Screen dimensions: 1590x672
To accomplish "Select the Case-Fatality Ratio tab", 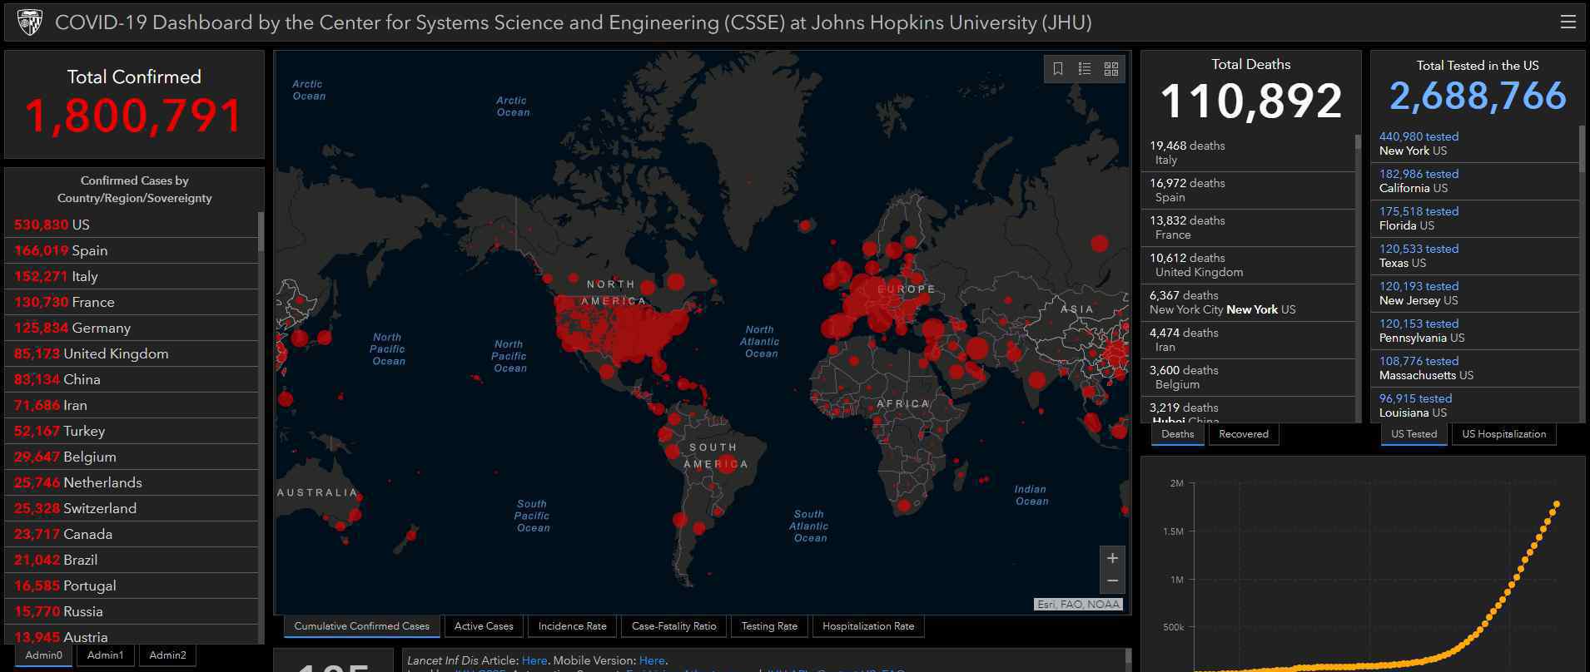I will point(674,626).
